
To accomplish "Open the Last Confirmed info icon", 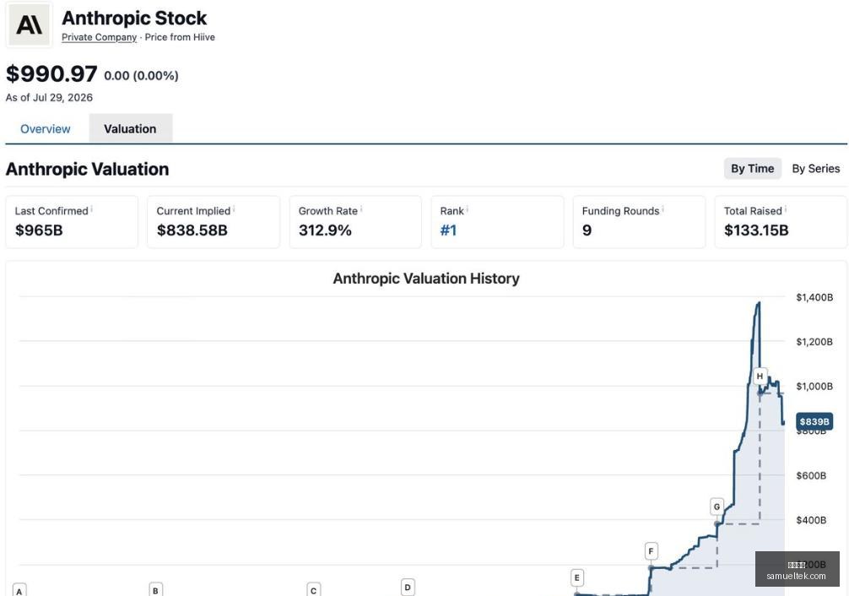I will click(91, 209).
